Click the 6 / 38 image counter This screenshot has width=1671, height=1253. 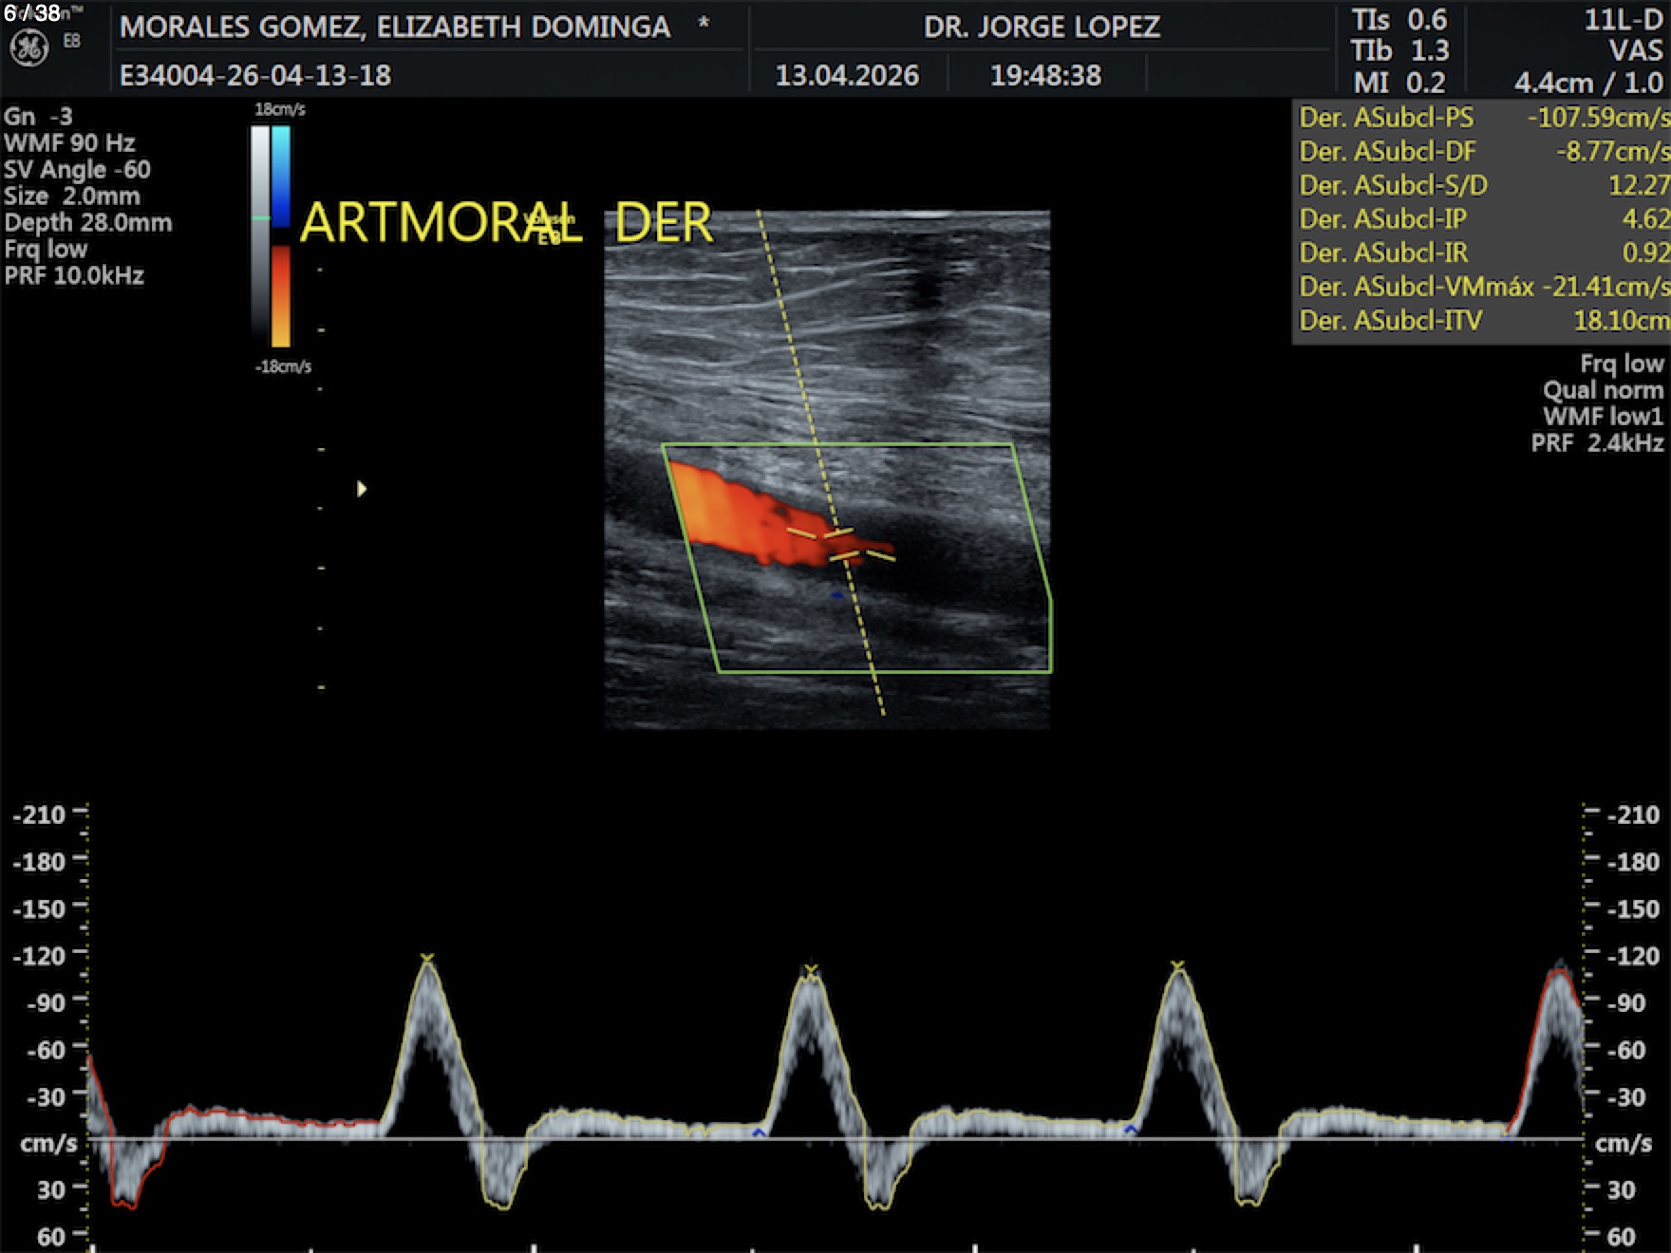pyautogui.click(x=32, y=13)
